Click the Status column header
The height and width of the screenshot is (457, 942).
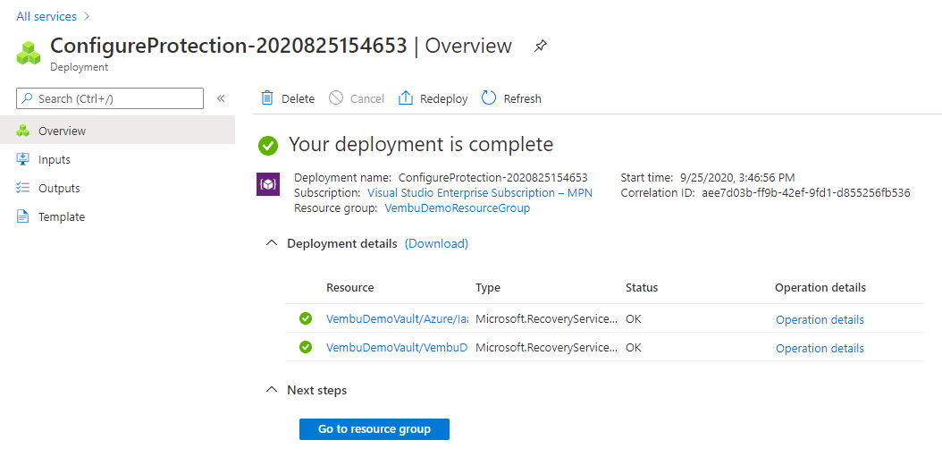pyautogui.click(x=642, y=287)
